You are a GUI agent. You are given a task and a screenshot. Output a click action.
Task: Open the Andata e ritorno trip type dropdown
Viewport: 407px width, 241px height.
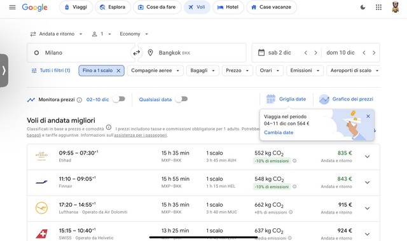[x=57, y=34]
